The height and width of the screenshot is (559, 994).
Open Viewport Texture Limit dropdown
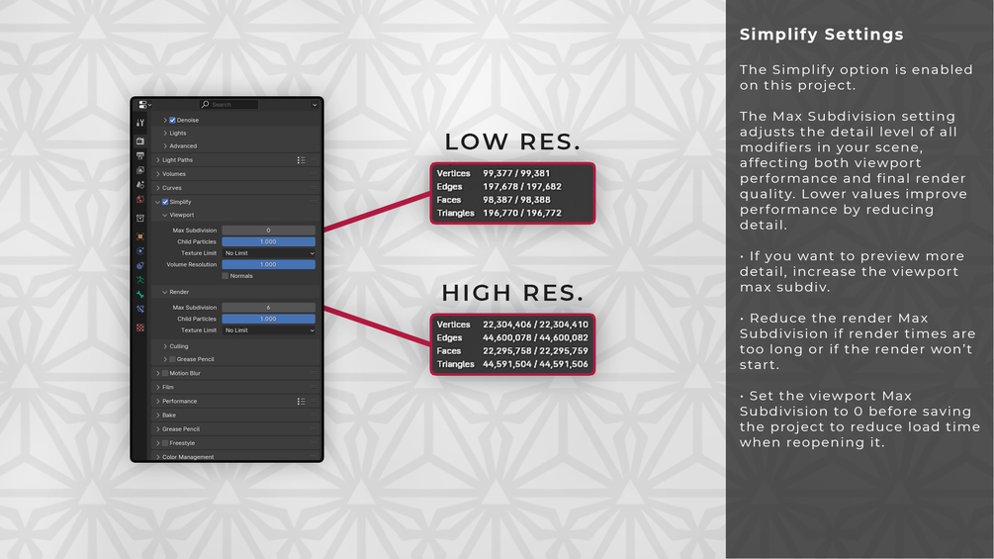pyautogui.click(x=269, y=253)
